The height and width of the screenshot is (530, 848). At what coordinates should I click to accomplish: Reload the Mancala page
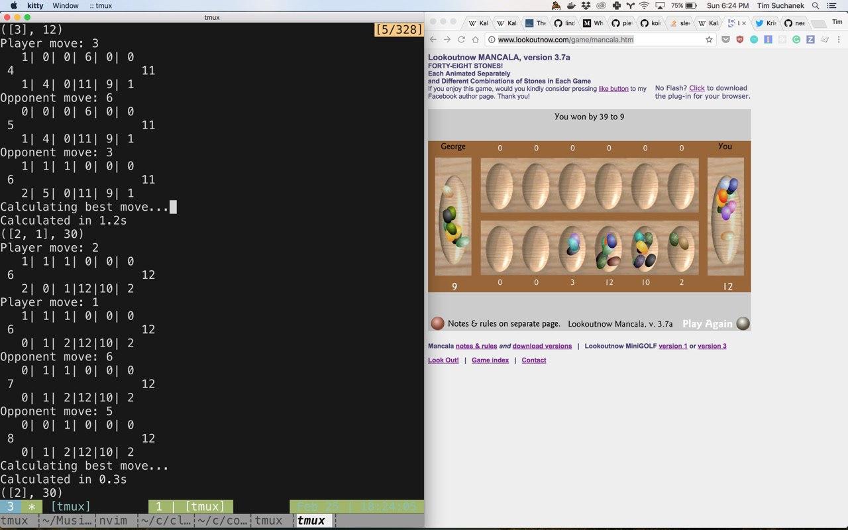click(461, 40)
